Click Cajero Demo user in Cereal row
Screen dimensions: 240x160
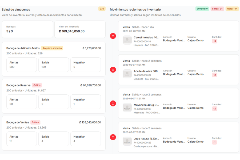point(195,41)
